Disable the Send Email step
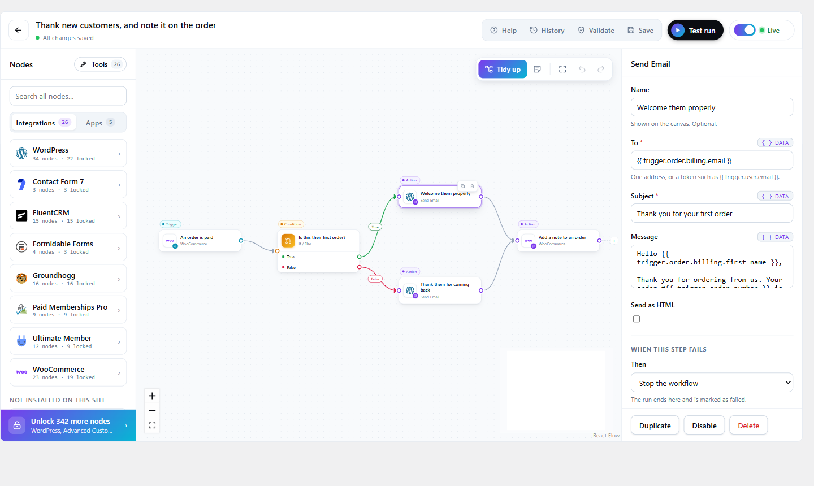This screenshot has height=486, width=814. [704, 426]
